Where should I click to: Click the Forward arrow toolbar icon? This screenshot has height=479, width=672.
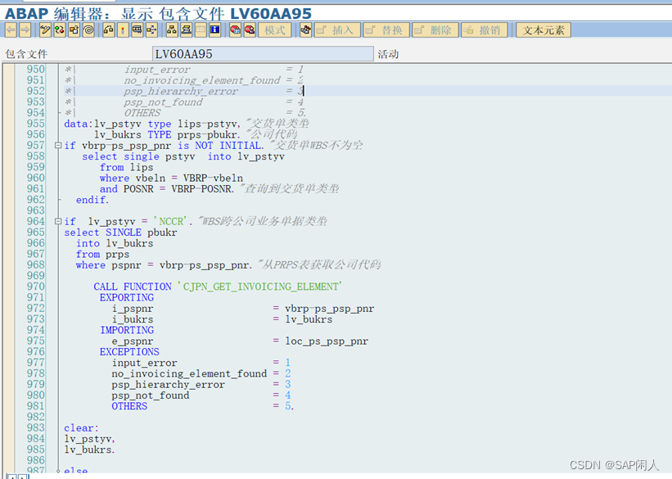(x=25, y=30)
